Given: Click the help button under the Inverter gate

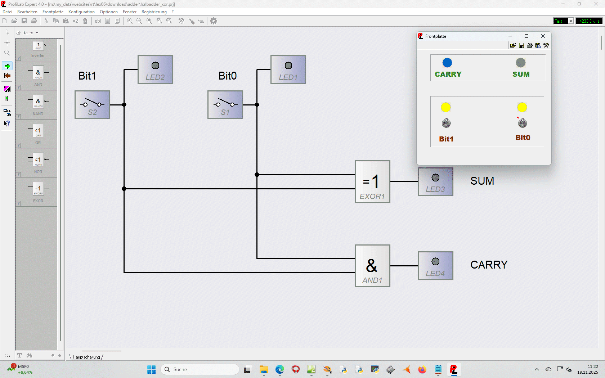Looking at the screenshot, I should [18, 58].
